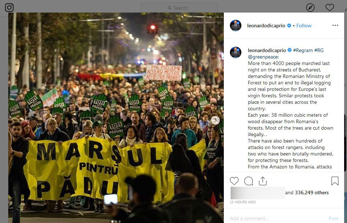Focus the Add a comment field
This screenshot has height=223, width=347.
click(277, 218)
